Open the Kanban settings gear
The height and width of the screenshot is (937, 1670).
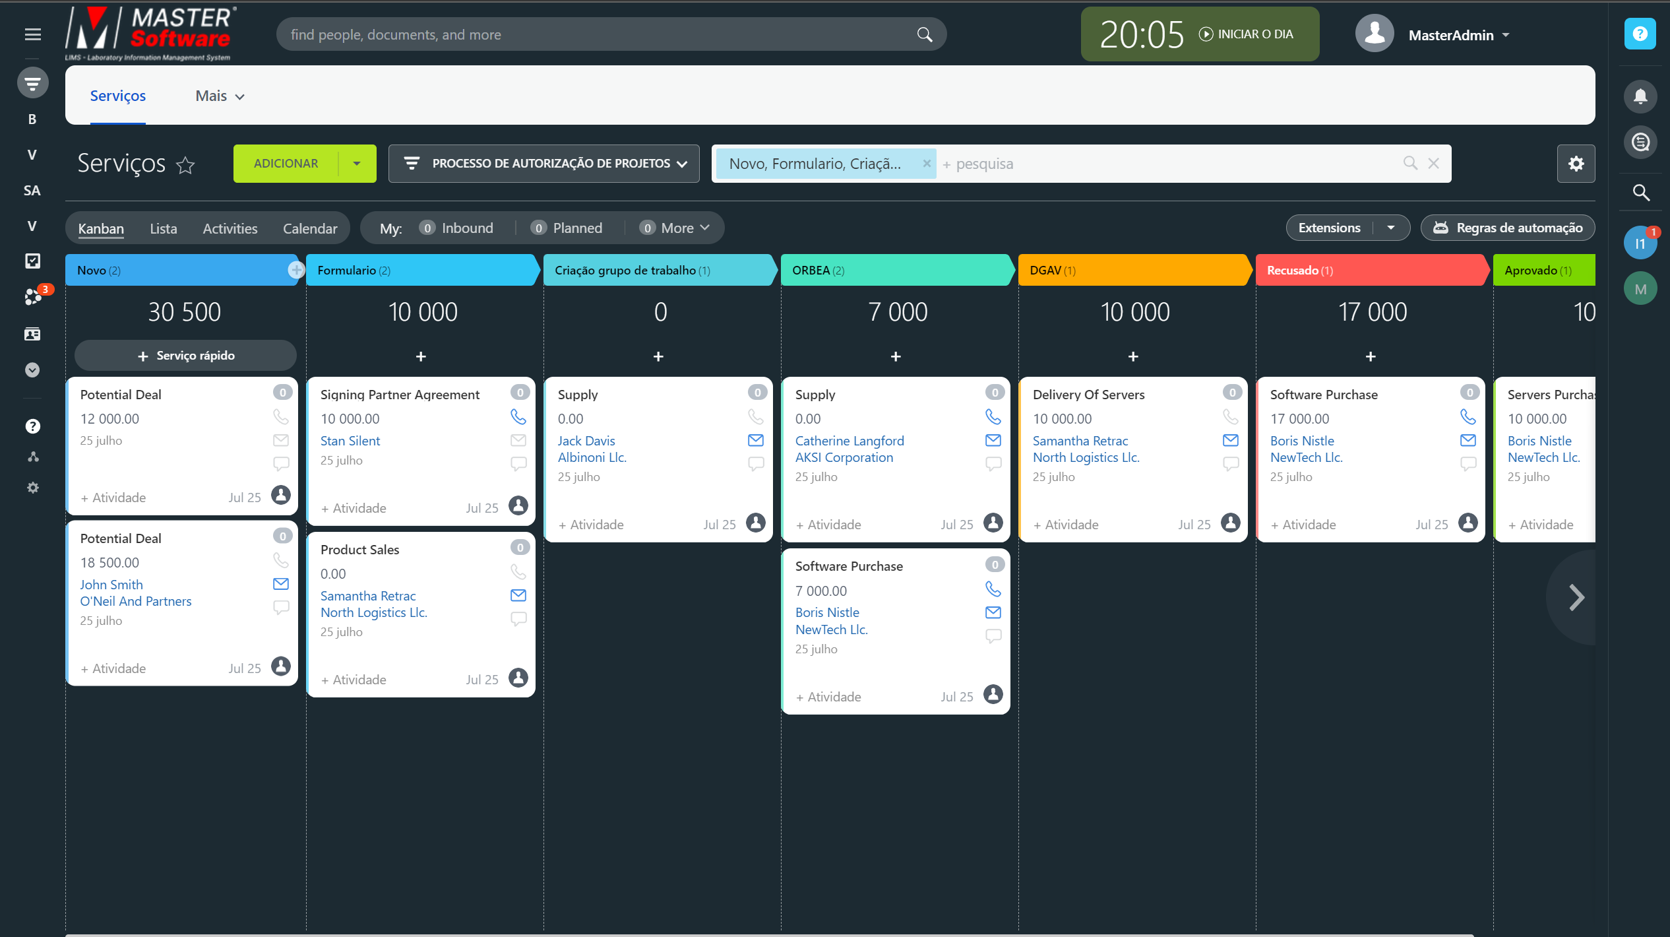1576,164
